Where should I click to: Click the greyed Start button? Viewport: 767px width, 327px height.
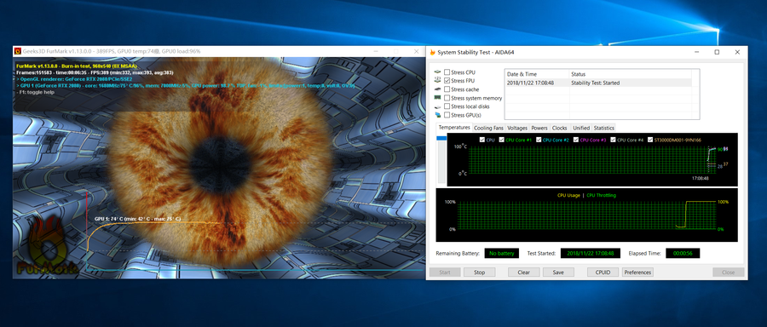click(445, 272)
